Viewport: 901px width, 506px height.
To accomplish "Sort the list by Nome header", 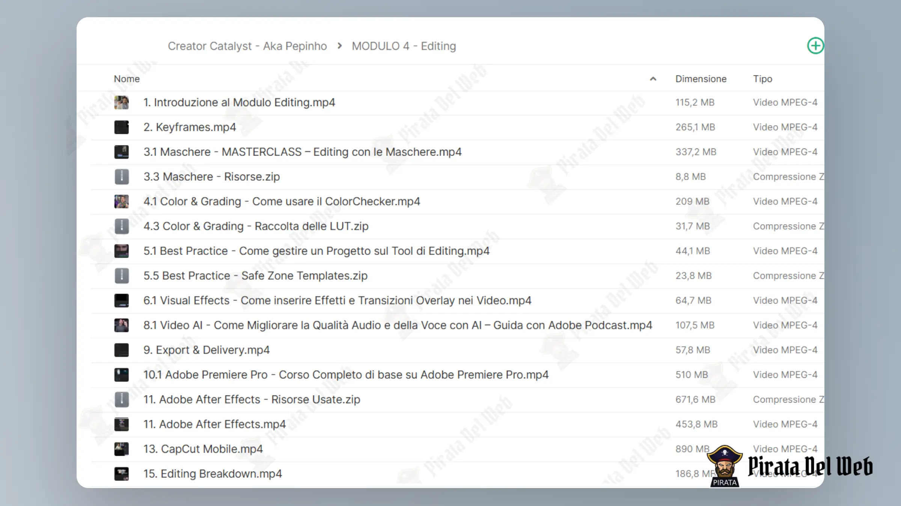I will (x=127, y=79).
